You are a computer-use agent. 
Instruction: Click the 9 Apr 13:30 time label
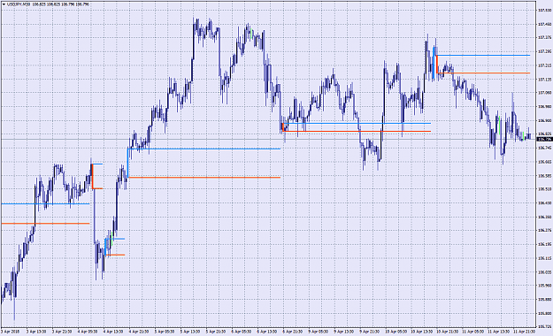(344, 332)
